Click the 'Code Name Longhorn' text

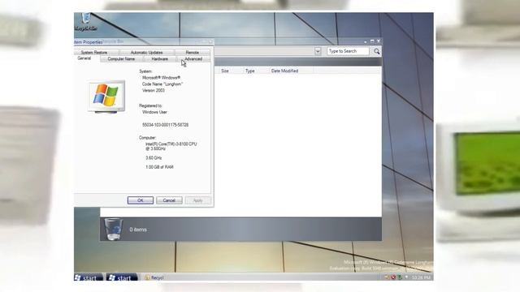162,84
